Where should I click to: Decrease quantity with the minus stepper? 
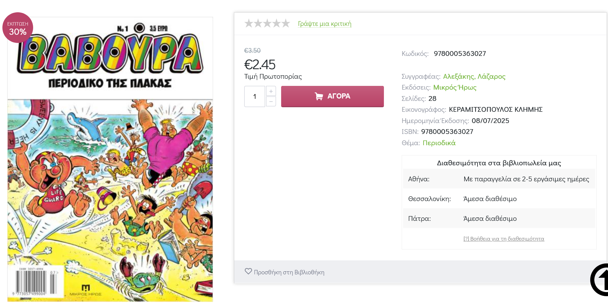pyautogui.click(x=271, y=102)
